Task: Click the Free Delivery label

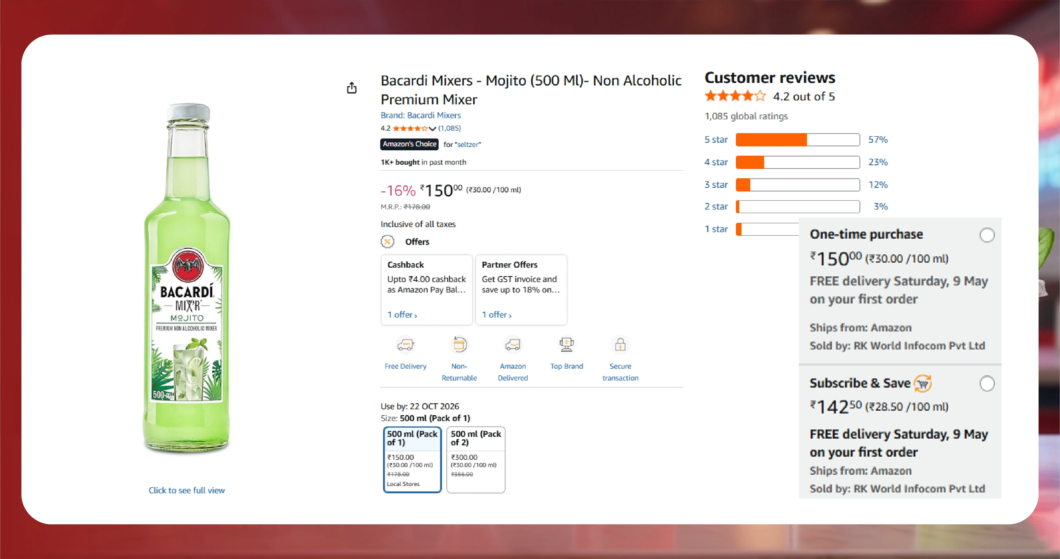Action: (x=405, y=366)
